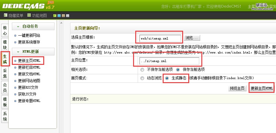Choose 生成静态 homepage mode radio
The height and width of the screenshot is (133, 276).
click(167, 78)
